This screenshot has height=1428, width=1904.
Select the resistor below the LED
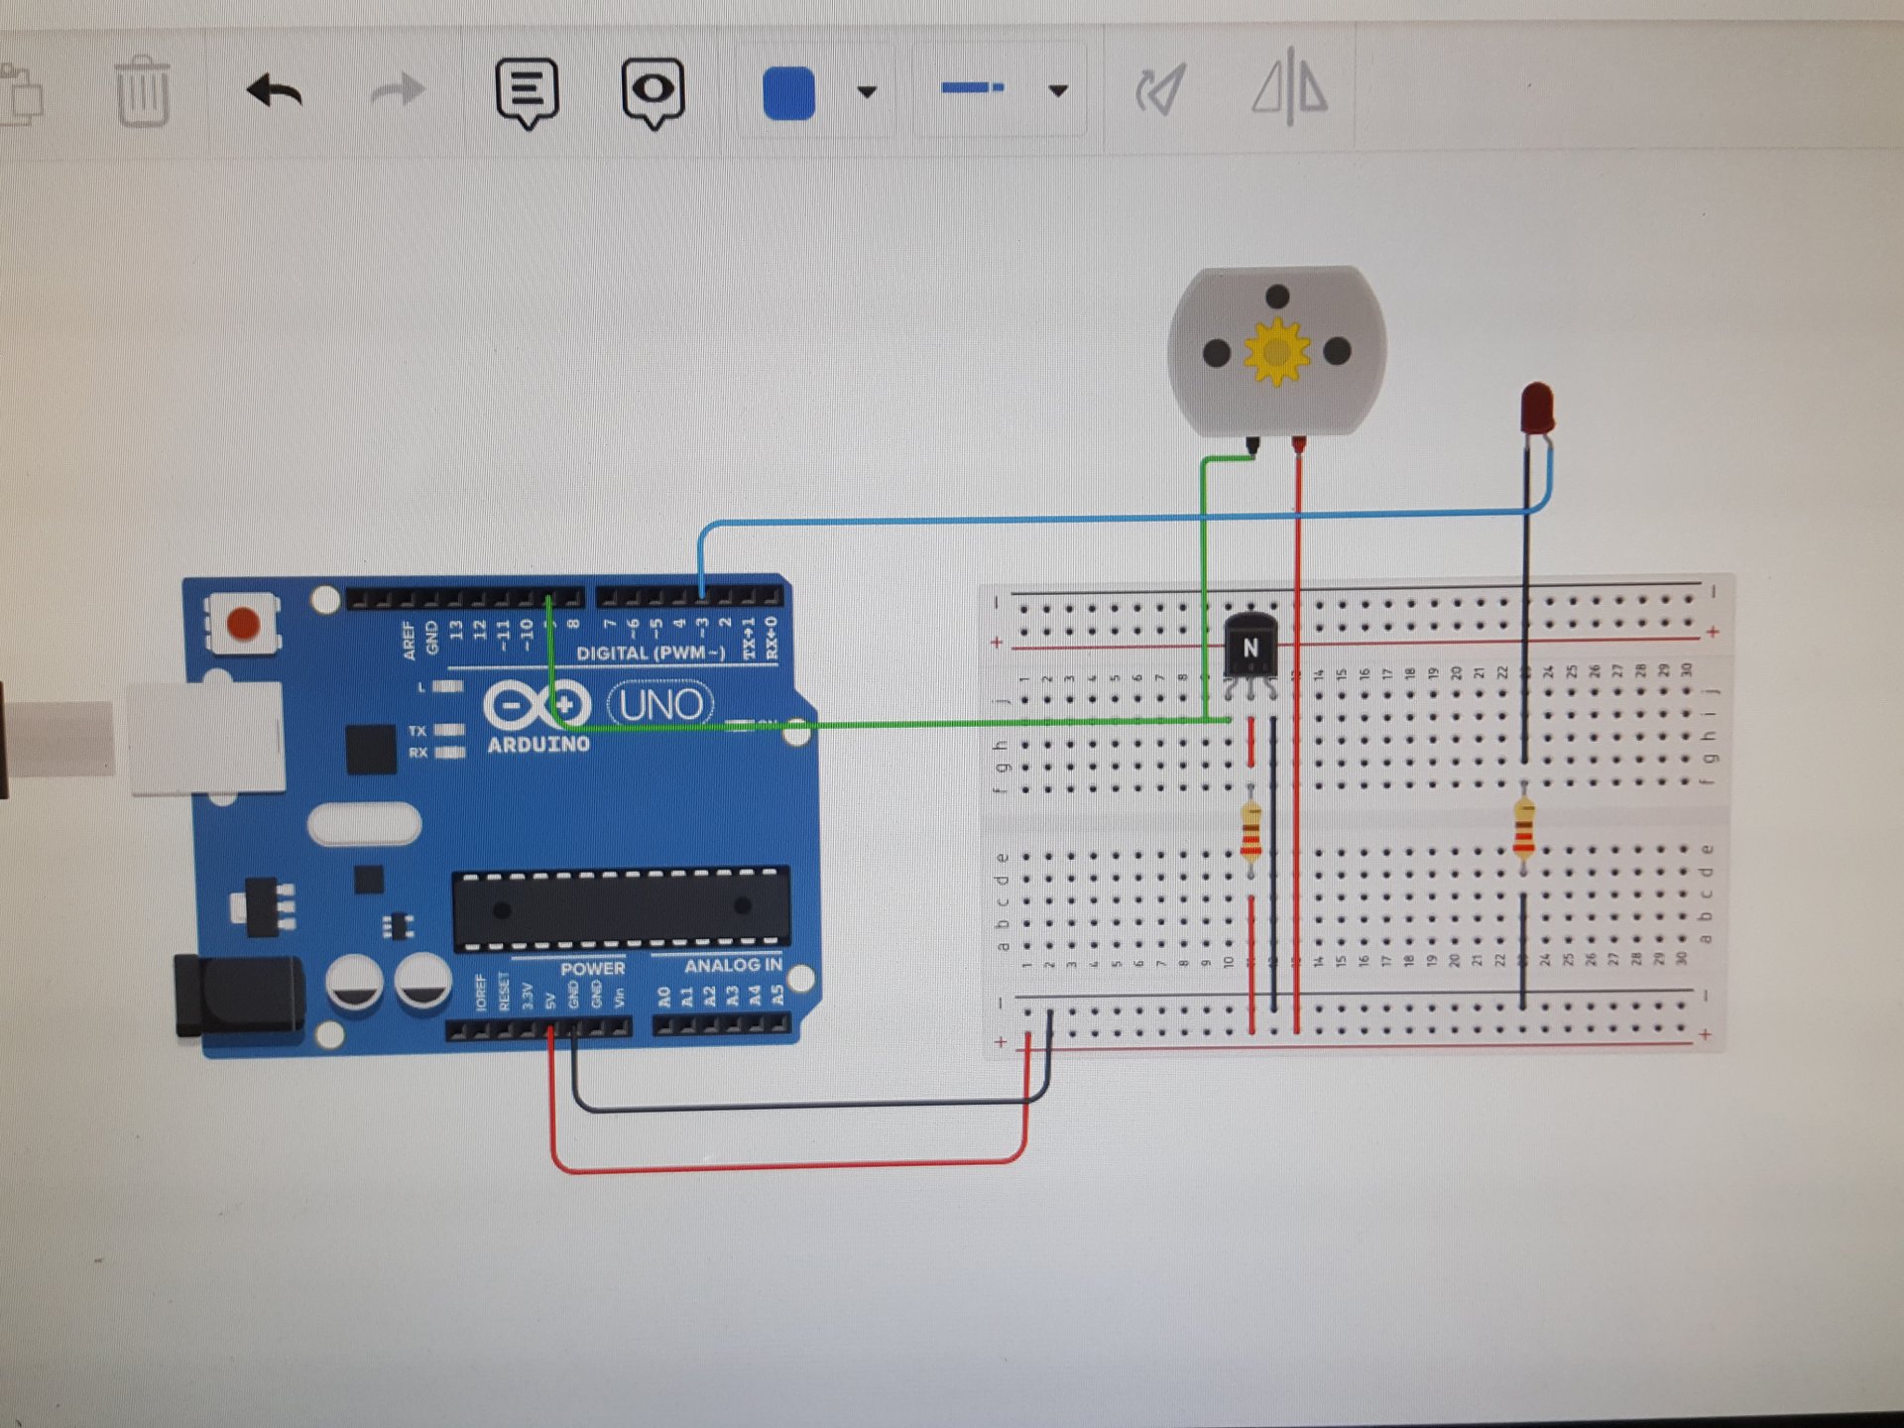point(1524,829)
